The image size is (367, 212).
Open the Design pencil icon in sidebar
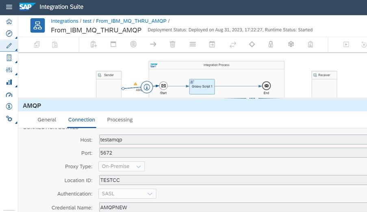tap(9, 45)
